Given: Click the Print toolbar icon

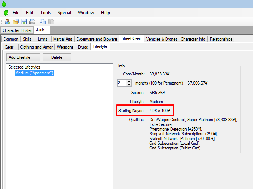Looking at the screenshot, I should (x=32, y=21).
